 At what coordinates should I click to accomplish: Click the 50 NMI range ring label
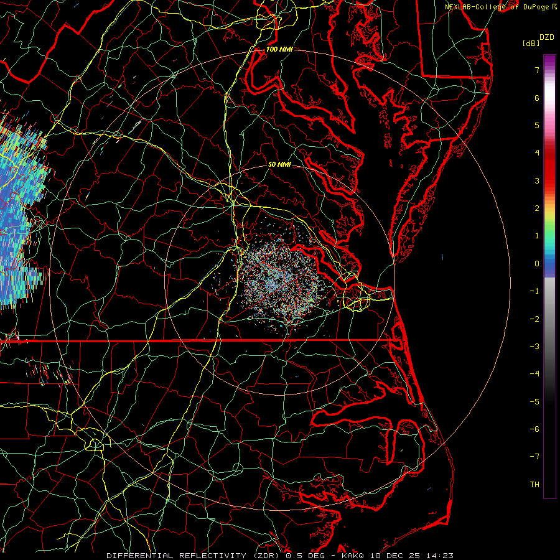(279, 164)
